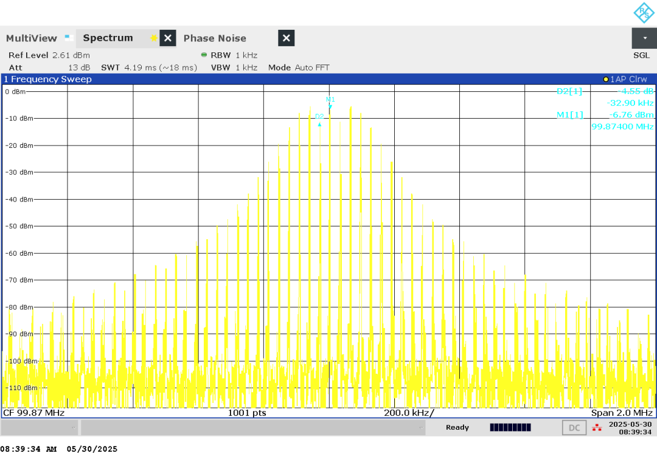Click the DC coupling indicator

[x=574, y=428]
